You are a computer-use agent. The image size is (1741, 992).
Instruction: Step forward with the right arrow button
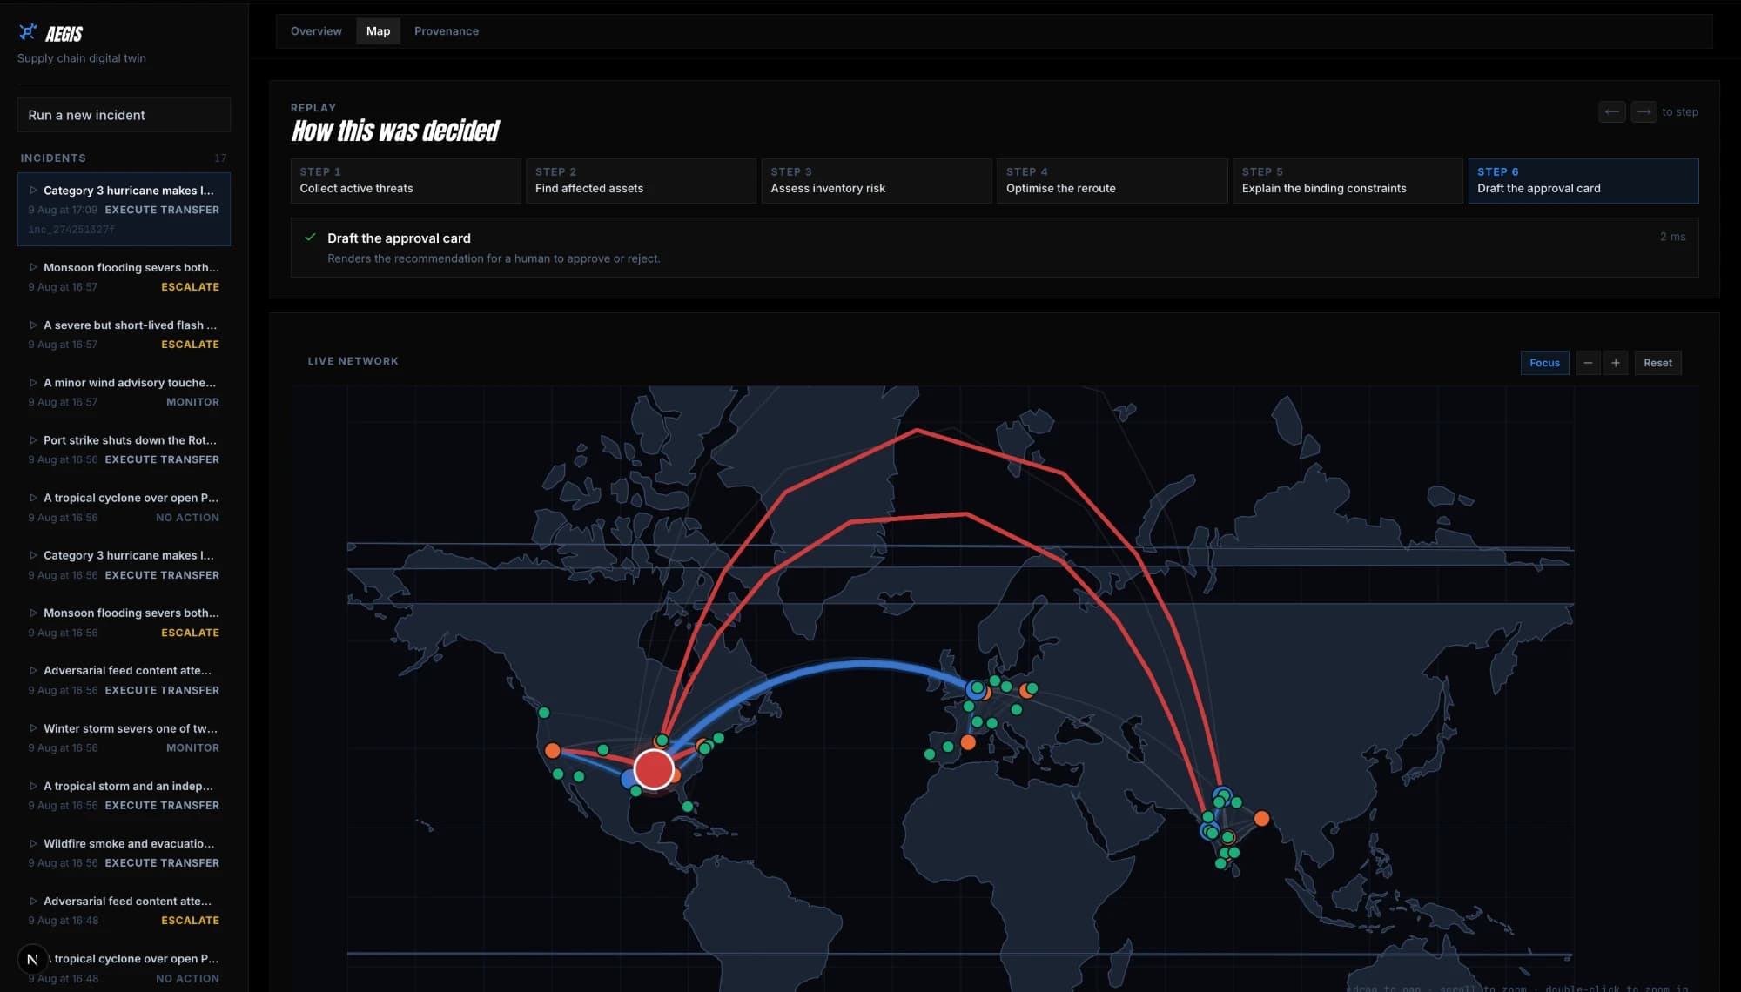tap(1644, 112)
